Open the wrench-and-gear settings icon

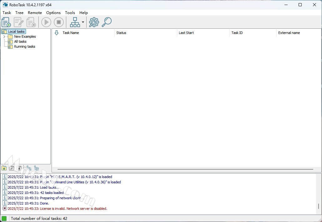[94, 22]
